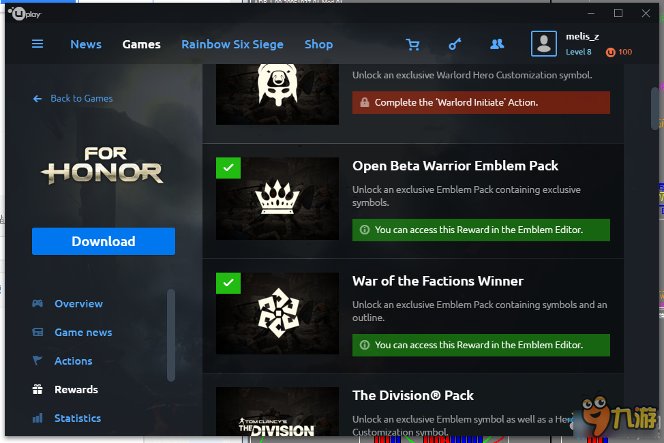Viewport: 664px width, 443px height.
Task: Click the melis_z profile avatar
Action: tap(544, 44)
